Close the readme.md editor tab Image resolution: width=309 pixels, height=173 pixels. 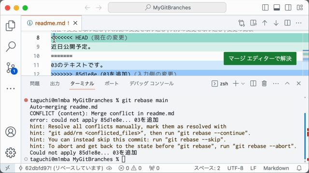[x=75, y=23]
